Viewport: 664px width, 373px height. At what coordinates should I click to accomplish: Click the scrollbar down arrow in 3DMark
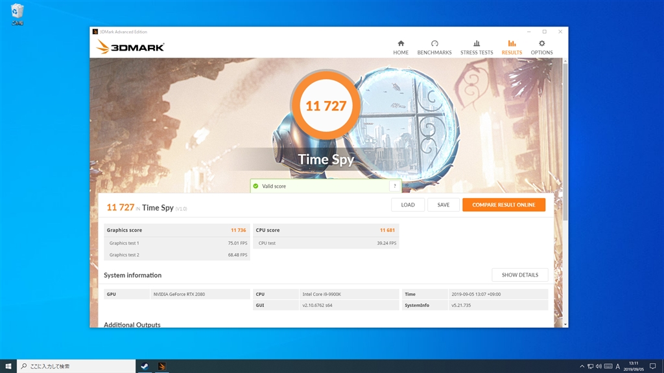(x=565, y=324)
